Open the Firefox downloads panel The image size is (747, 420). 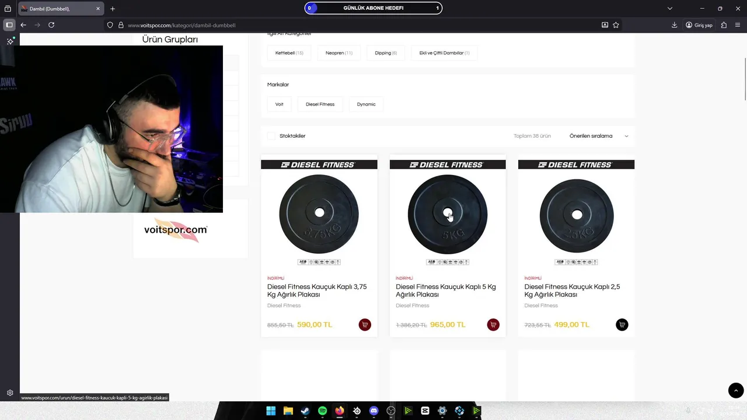[675, 25]
